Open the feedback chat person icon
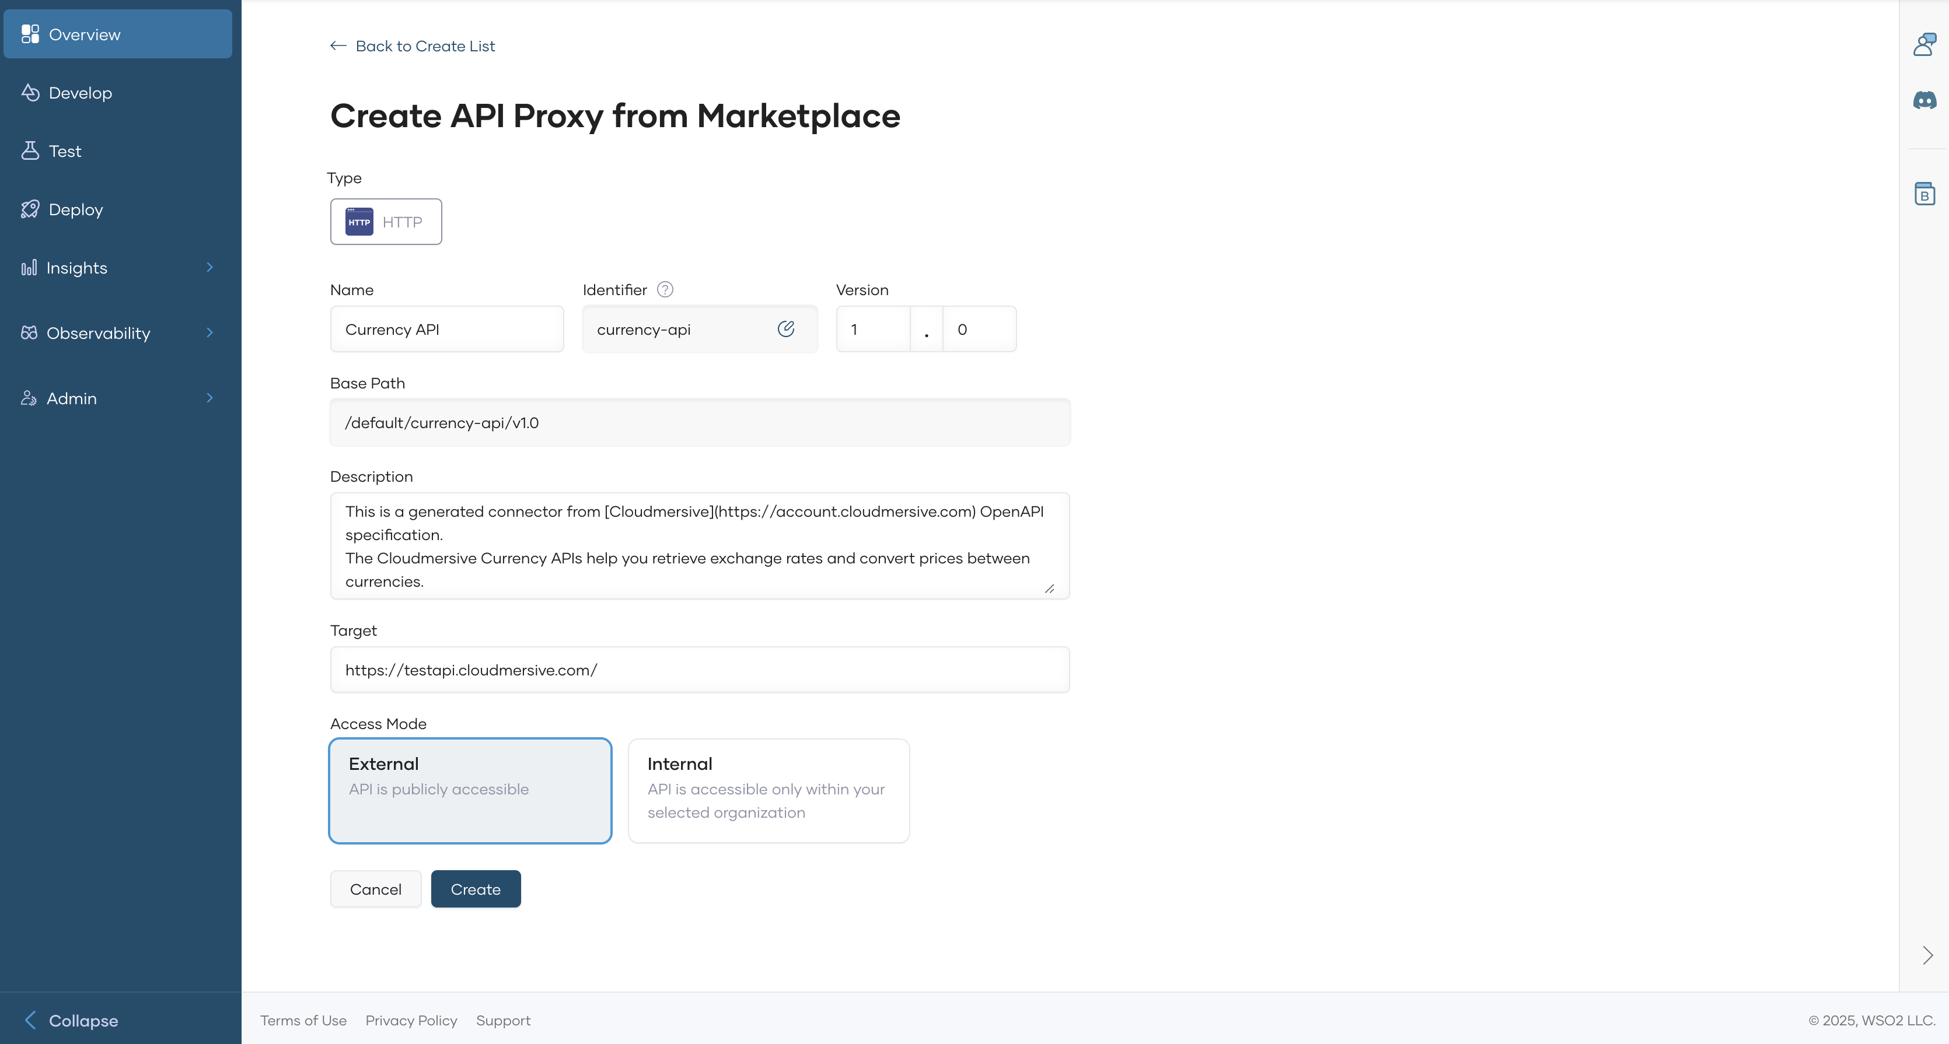The width and height of the screenshot is (1949, 1044). point(1924,44)
